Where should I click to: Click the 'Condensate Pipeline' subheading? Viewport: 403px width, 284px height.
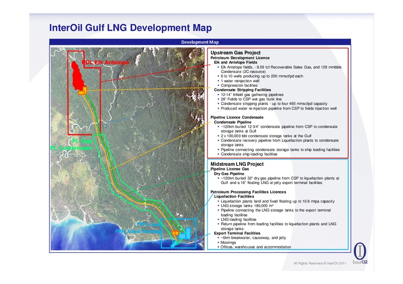click(x=233, y=122)
